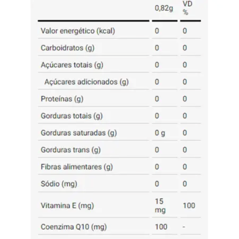The height and width of the screenshot is (239, 239).
Task: Select the 0 g saturated fat amount
Action: pyautogui.click(x=160, y=133)
